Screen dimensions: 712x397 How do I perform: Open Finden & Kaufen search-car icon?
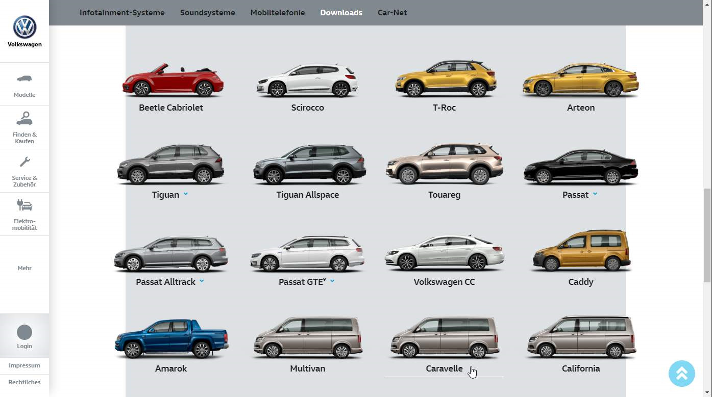pos(24,119)
